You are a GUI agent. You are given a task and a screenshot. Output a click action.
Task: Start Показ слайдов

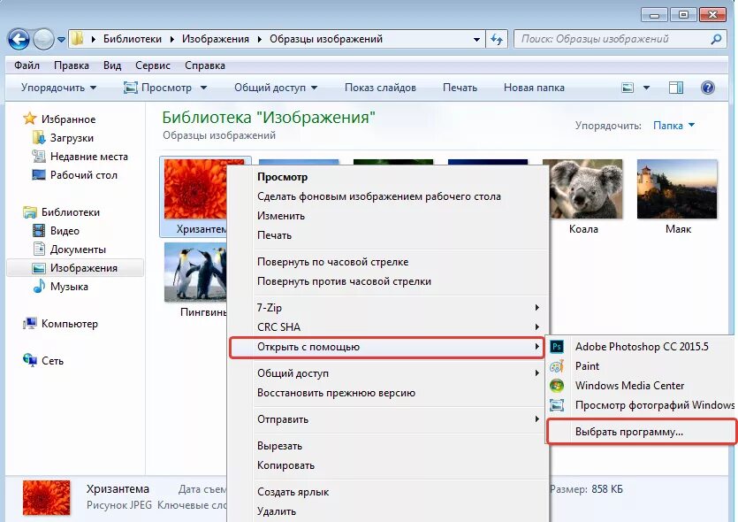click(x=380, y=88)
